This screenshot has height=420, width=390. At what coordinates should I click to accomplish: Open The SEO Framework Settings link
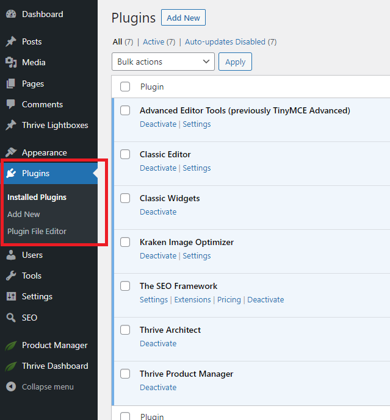[154, 300]
